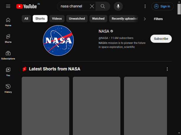
Task: Open the NASA channel avatar
Action: 58,41
